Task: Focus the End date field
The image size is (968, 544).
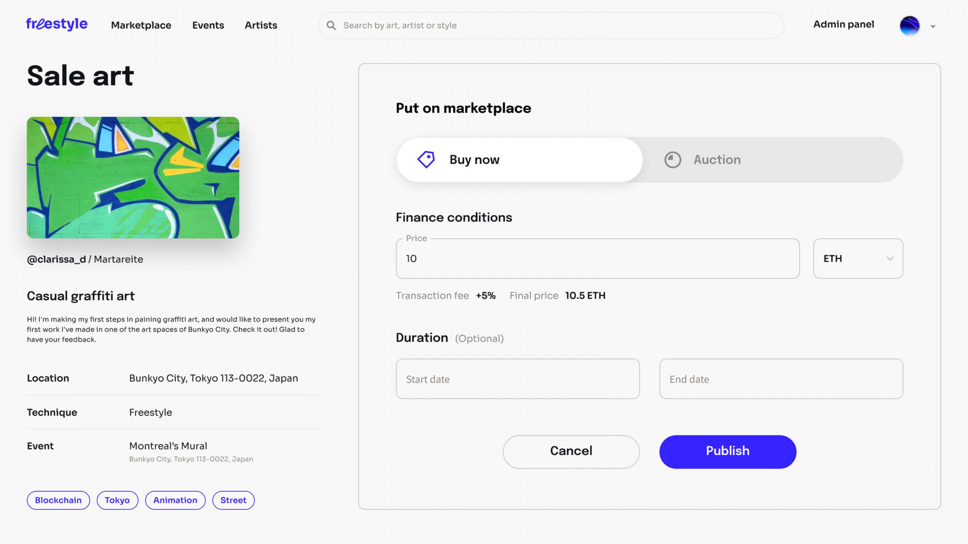Action: click(x=781, y=379)
